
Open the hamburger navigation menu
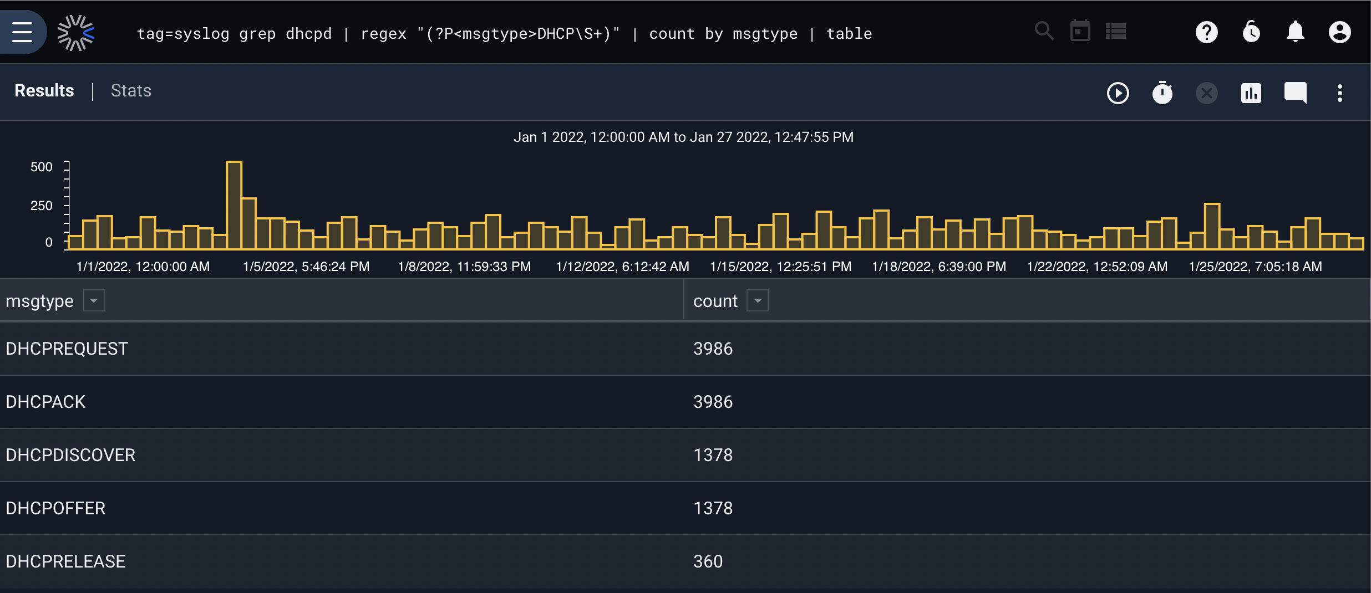22,32
